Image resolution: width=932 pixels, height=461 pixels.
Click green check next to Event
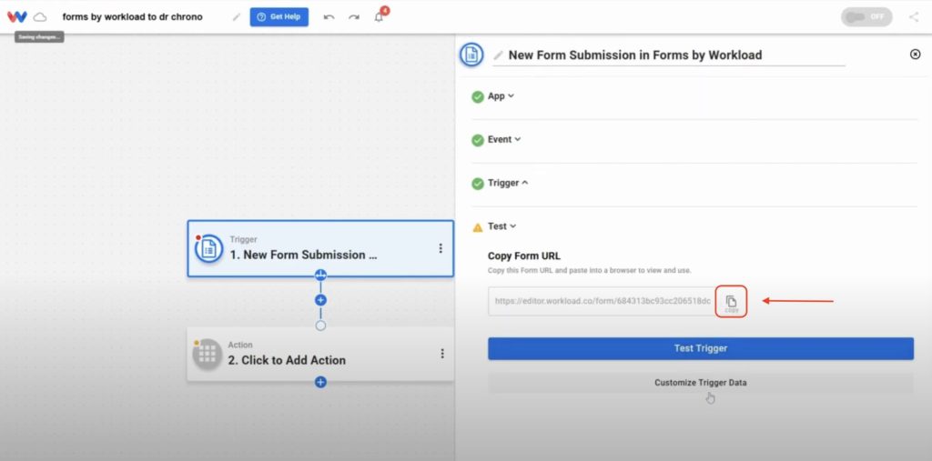(x=478, y=140)
